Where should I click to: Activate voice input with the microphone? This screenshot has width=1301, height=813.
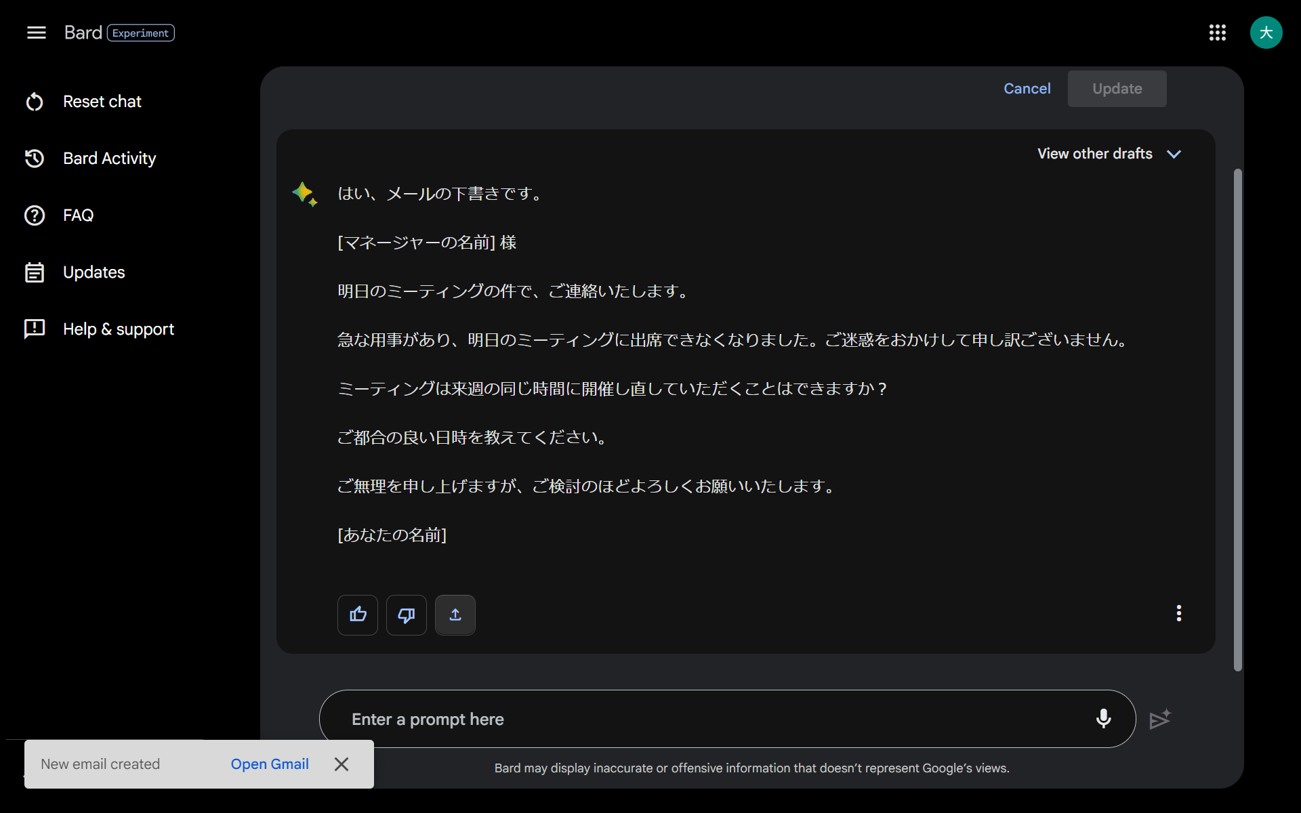(x=1103, y=719)
